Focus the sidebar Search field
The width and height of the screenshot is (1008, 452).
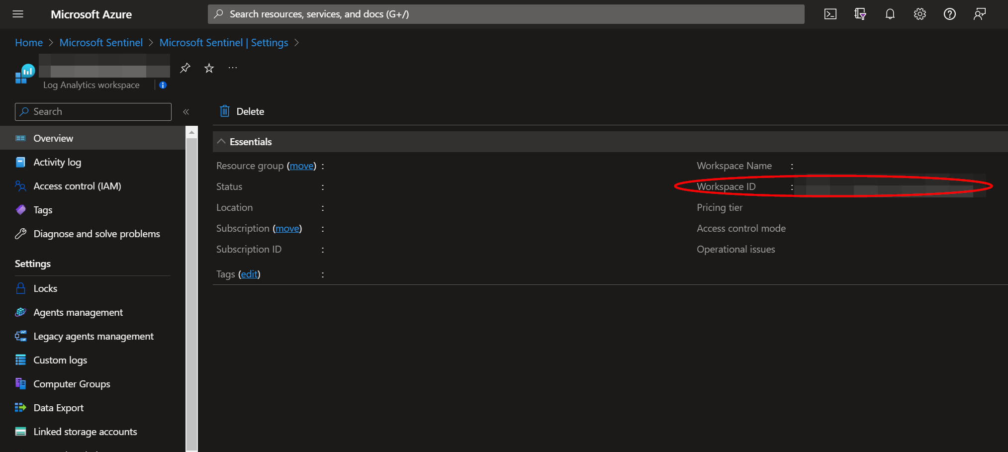pyautogui.click(x=93, y=112)
